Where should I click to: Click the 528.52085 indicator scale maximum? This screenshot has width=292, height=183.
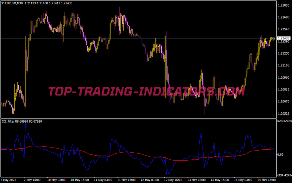pyautogui.click(x=284, y=121)
